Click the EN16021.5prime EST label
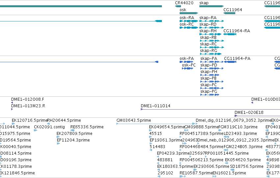This screenshot has height=178, width=280. (x=229, y=173)
